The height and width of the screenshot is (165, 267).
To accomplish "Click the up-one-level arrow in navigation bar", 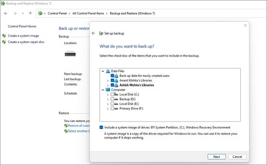I will point(31,13).
